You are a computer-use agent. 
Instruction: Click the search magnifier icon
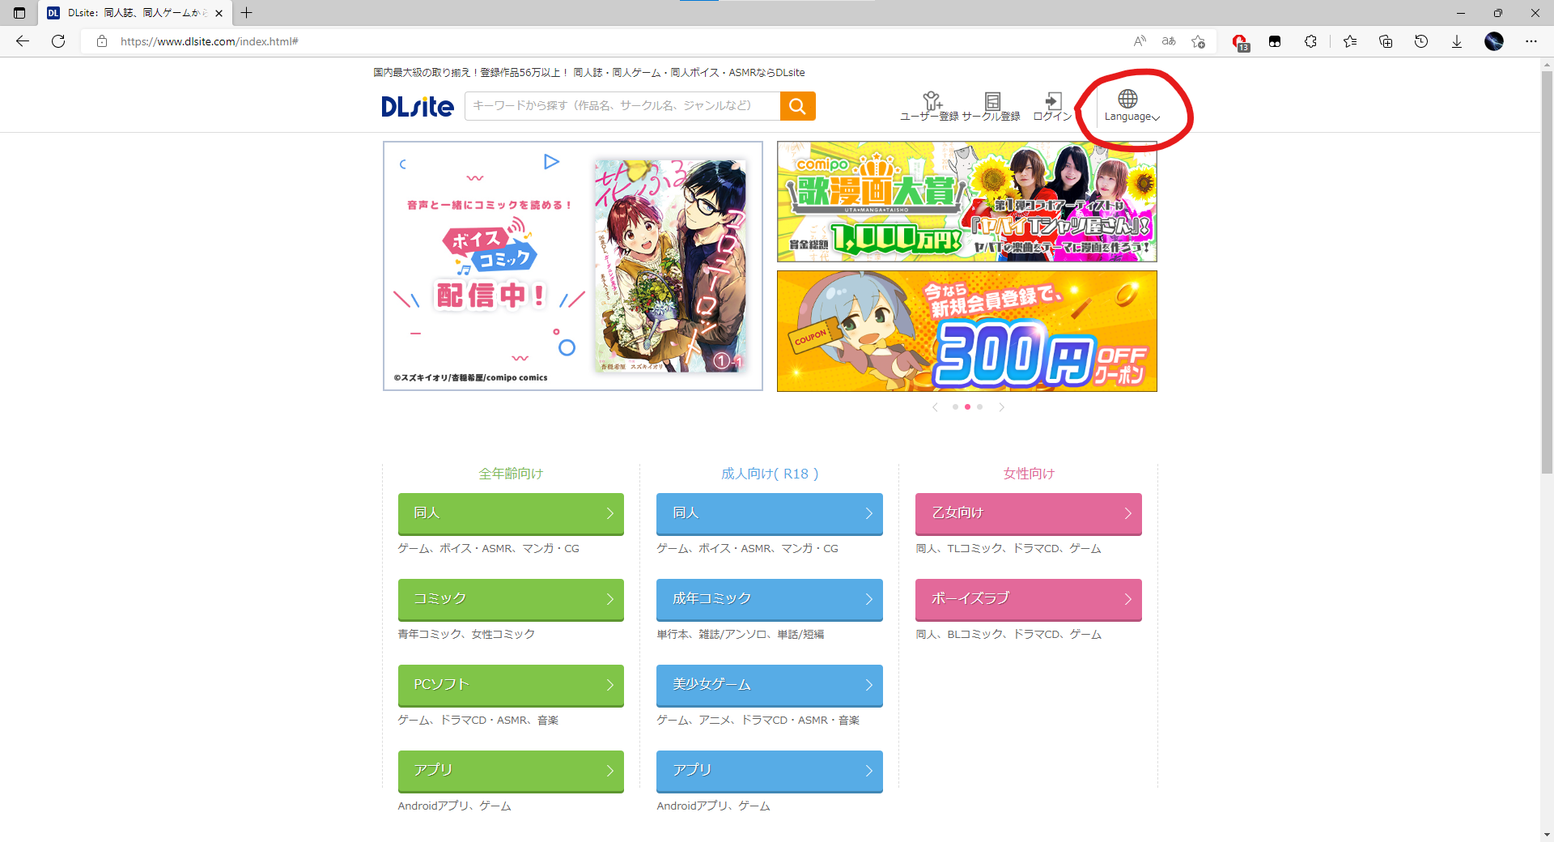[798, 105]
